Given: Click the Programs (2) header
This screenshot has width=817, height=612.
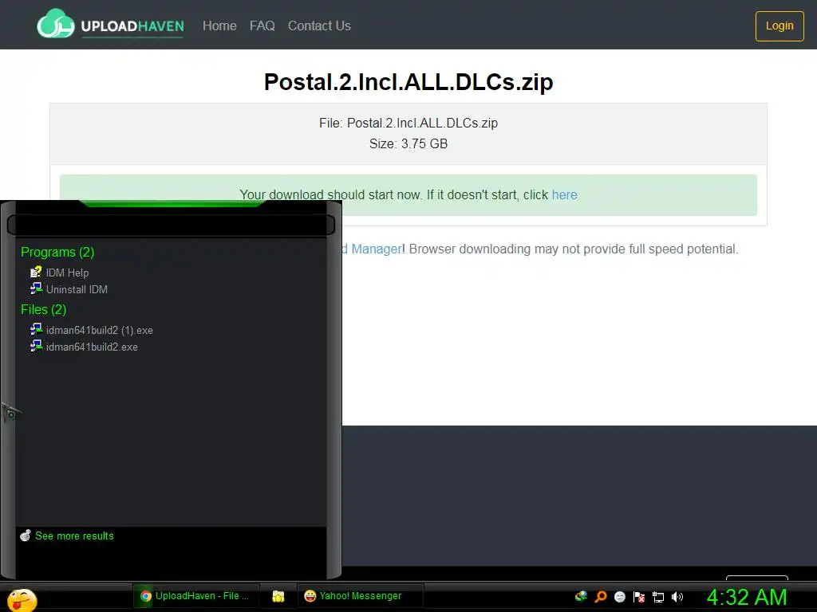Looking at the screenshot, I should coord(57,252).
